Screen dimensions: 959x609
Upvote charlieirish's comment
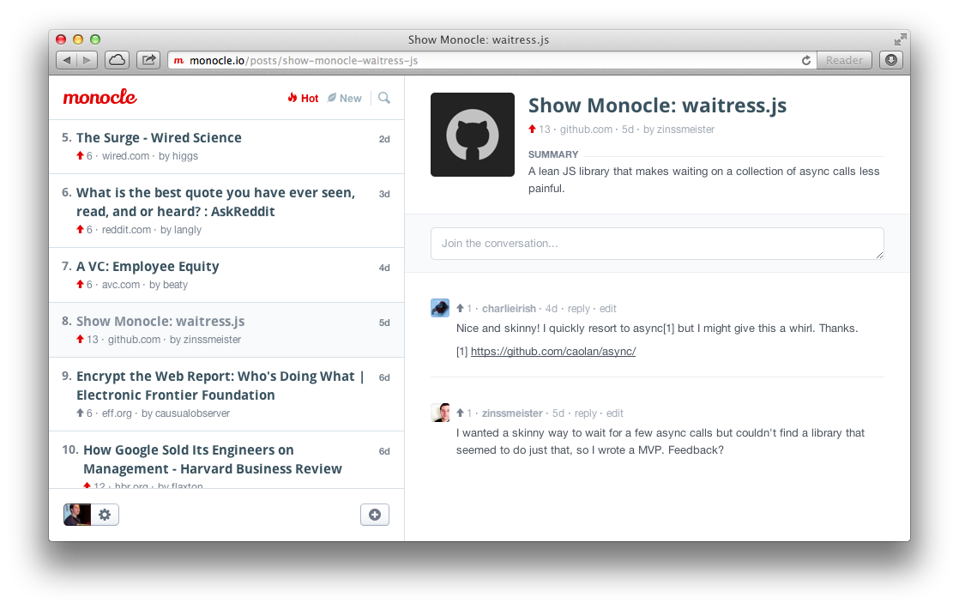point(460,308)
